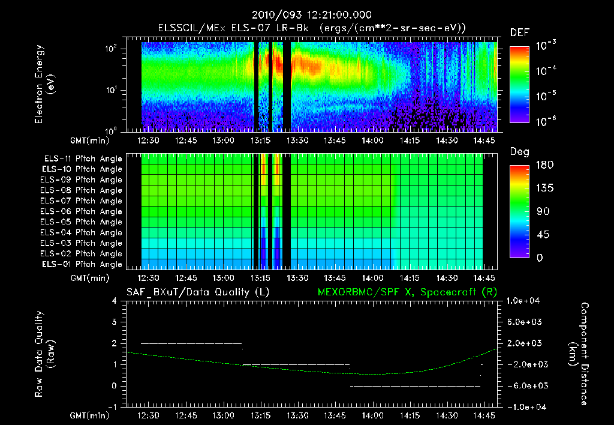Select the ELS-08 Pitch Angle row label
This screenshot has height=425, width=614.
(x=82, y=190)
